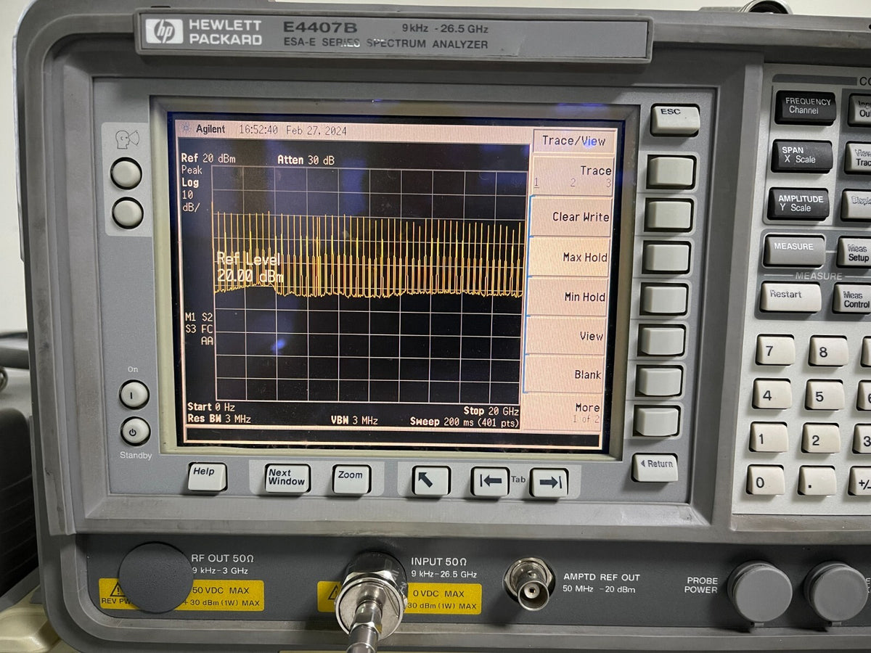The image size is (871, 653).
Task: Tap number key 1 on keypad
Action: (x=768, y=438)
